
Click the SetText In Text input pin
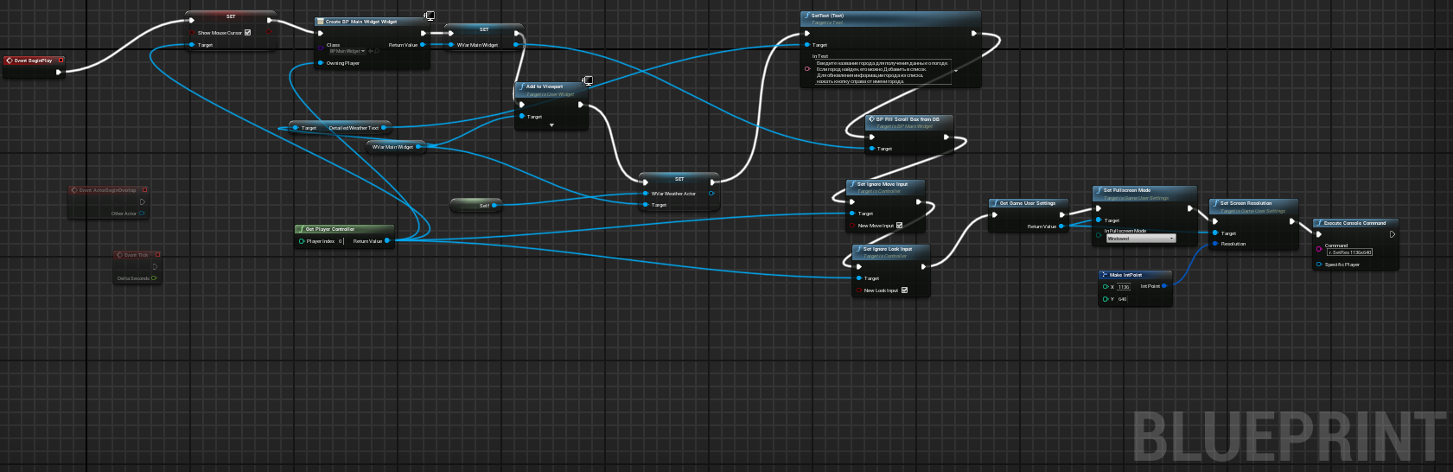pos(807,69)
